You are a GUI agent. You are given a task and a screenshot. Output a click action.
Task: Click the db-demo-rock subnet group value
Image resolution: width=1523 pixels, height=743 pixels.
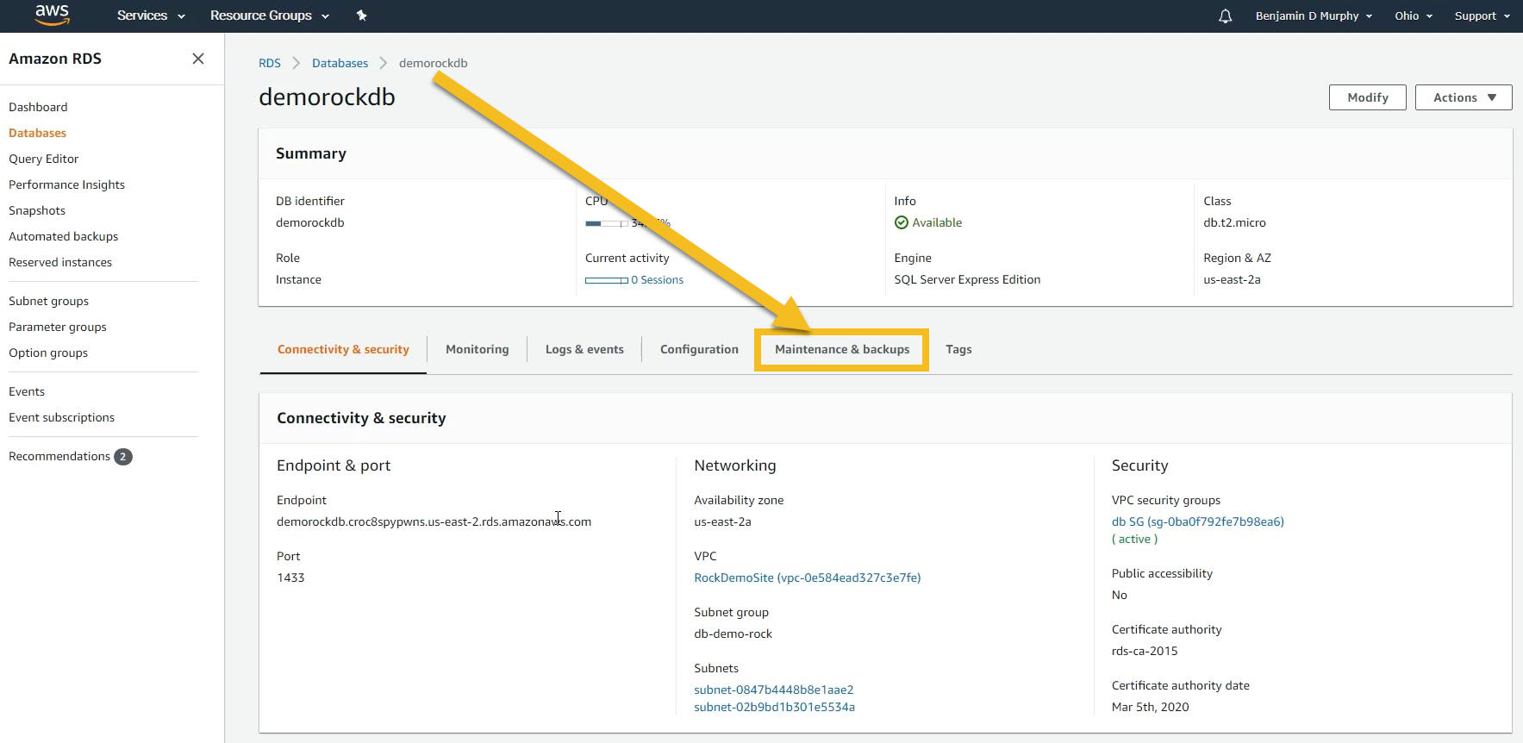[x=733, y=634]
